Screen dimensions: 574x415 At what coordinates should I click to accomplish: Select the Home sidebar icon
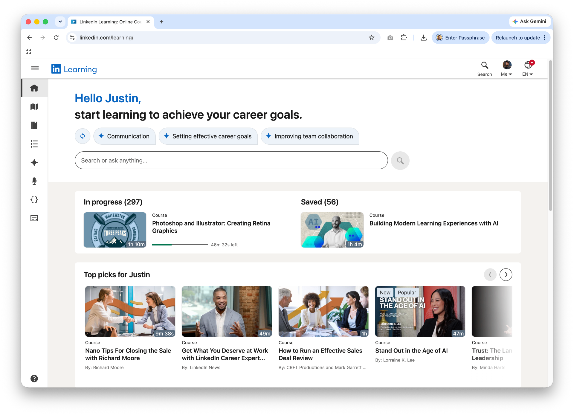click(34, 88)
